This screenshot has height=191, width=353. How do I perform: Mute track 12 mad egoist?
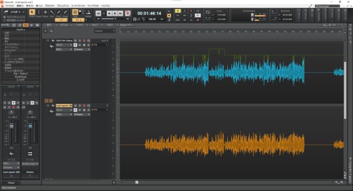(76, 105)
